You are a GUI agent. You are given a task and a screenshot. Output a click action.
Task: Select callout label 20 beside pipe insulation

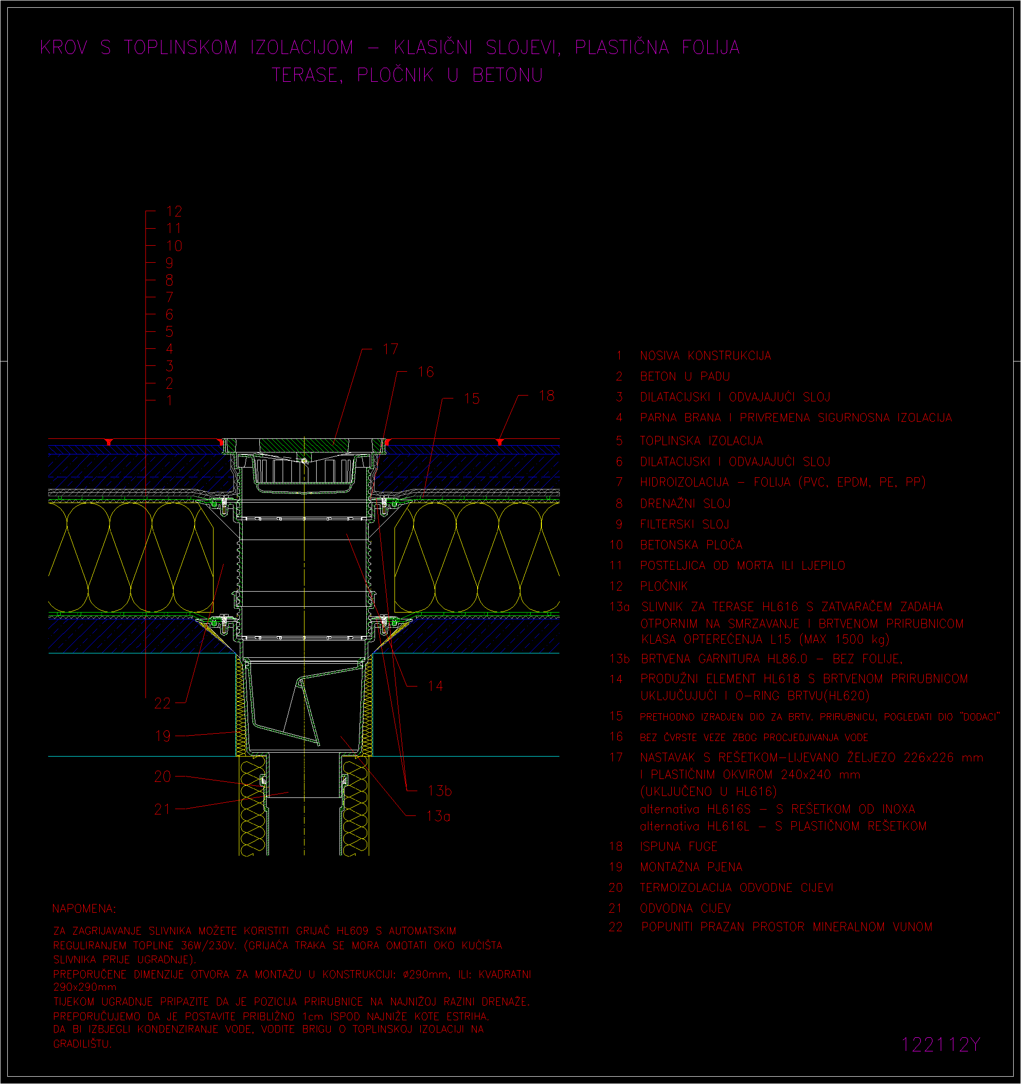[x=162, y=777]
